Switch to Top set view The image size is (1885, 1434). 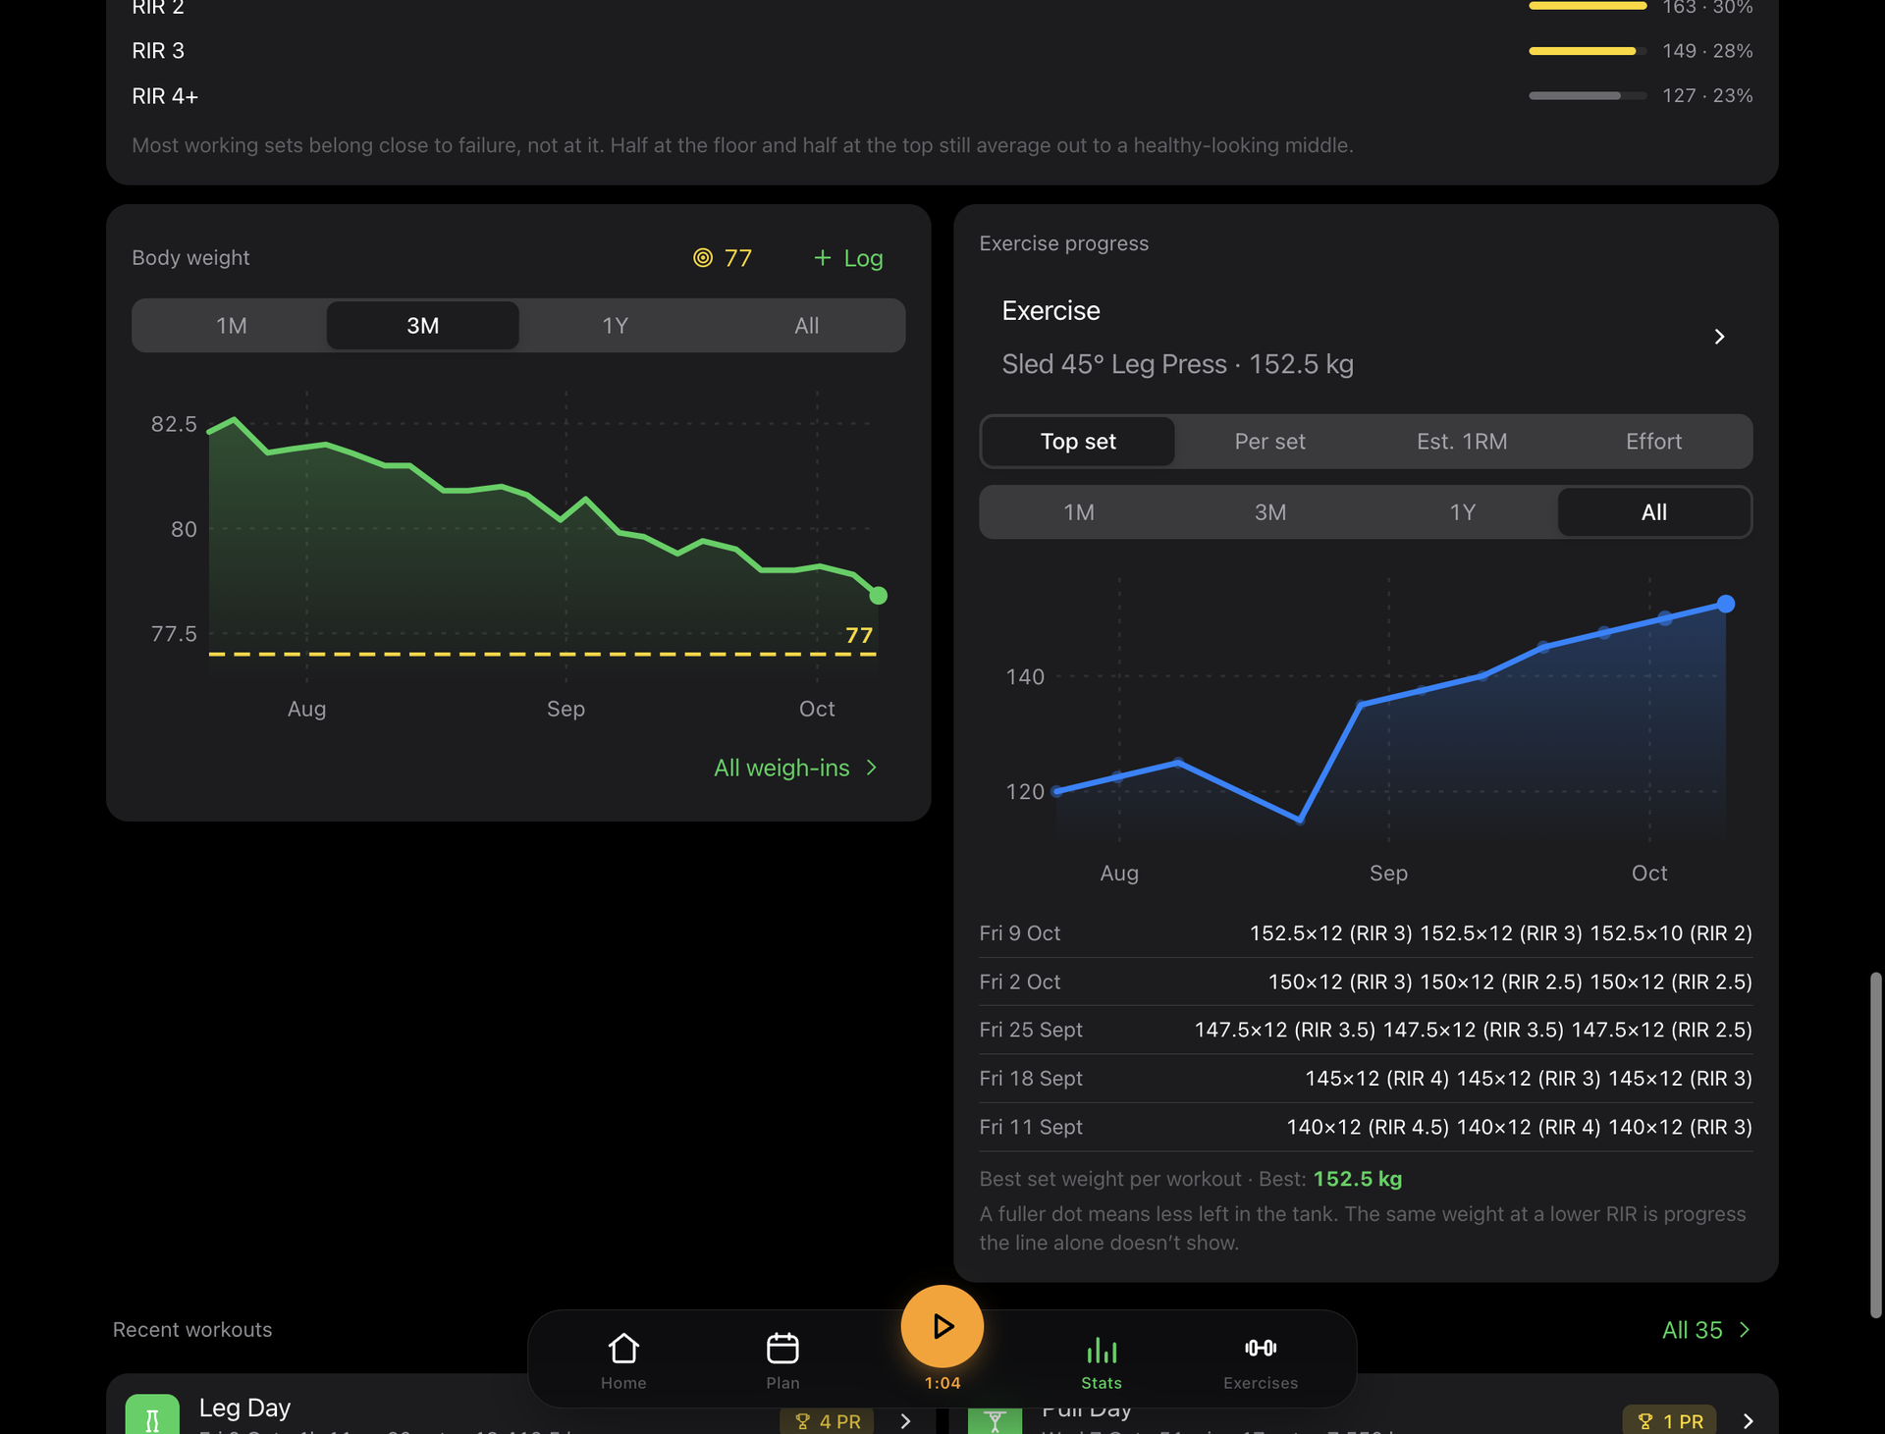pyautogui.click(x=1078, y=442)
